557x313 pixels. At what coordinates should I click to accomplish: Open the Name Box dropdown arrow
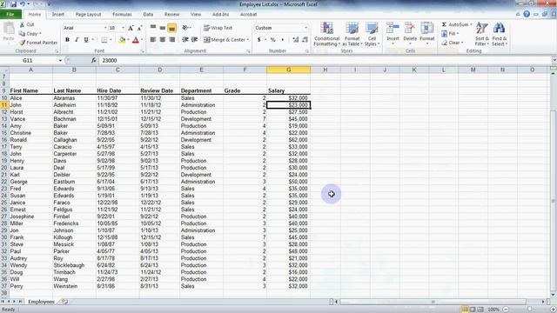coord(60,60)
